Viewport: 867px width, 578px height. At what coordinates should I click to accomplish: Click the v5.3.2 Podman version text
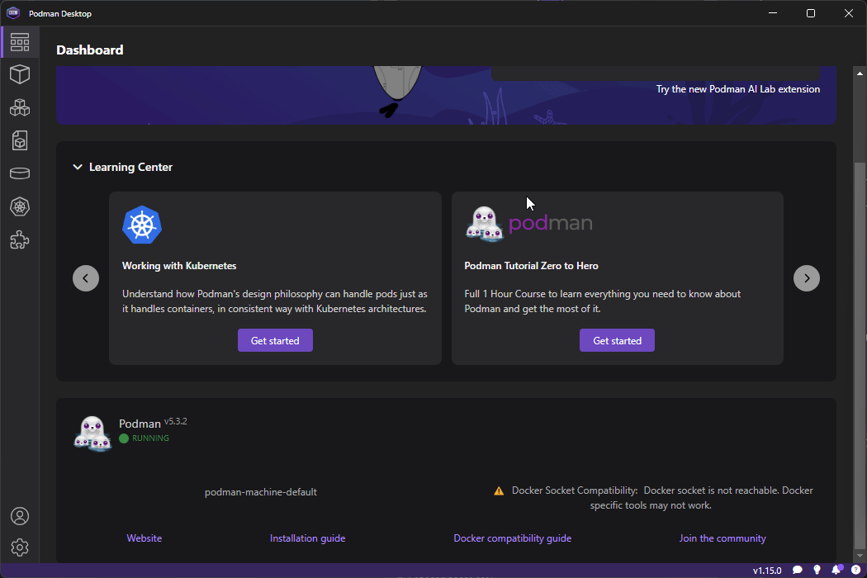click(x=176, y=421)
